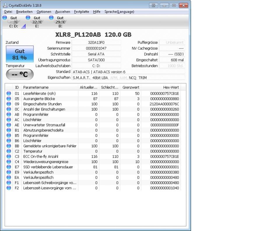Click the Puffergrösse value Unbekannt
Image resolution: width=260 pixels, height=231 pixels.
[172, 42]
